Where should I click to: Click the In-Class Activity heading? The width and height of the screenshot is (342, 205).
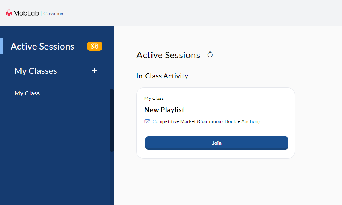[162, 76]
